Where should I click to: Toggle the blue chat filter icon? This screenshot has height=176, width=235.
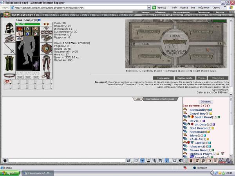coord(142,161)
